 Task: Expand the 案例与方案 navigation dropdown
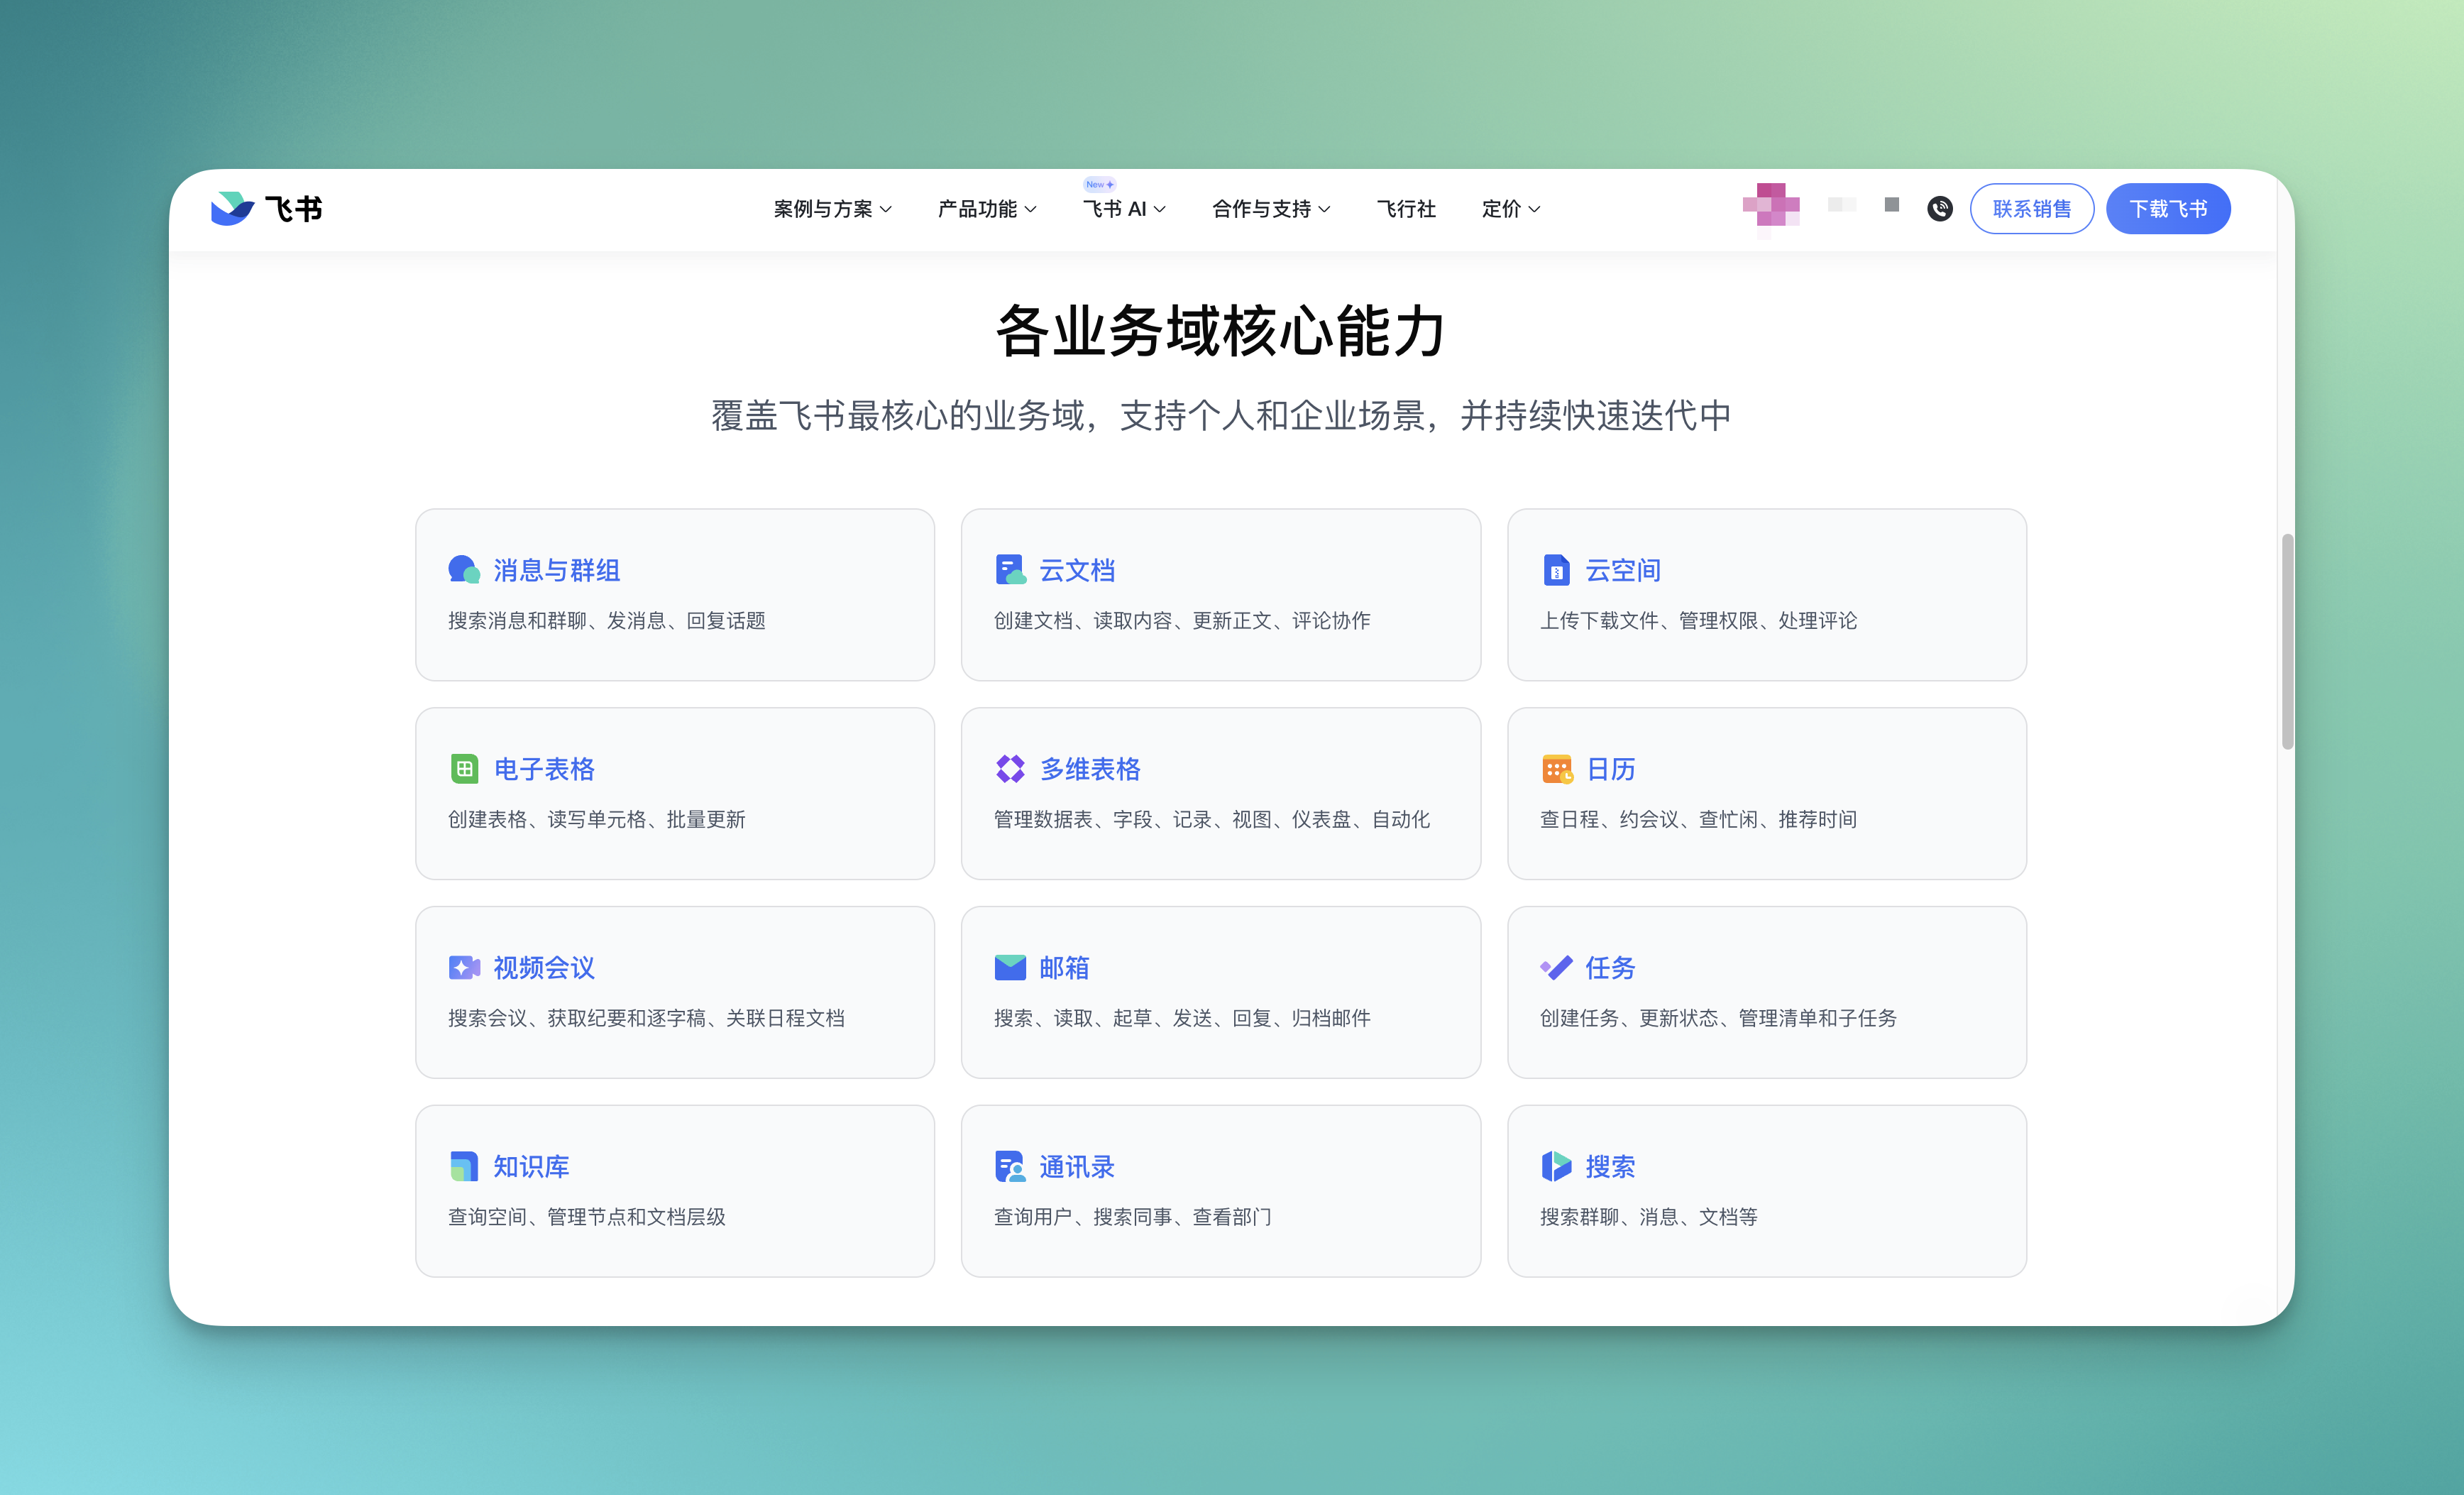[830, 209]
